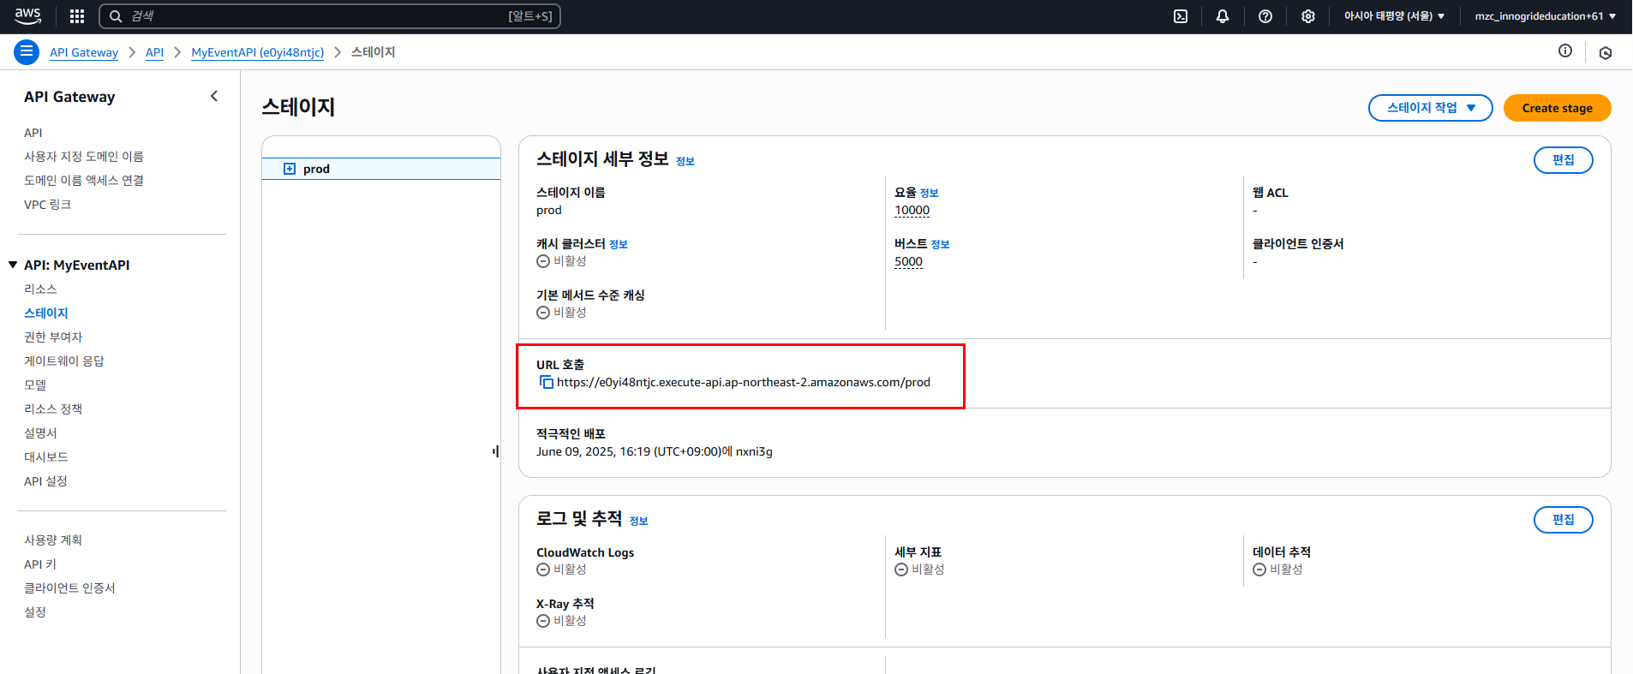1633x674 pixels.
Task: Open CloudShell terminal icon in top bar
Action: point(1181,16)
